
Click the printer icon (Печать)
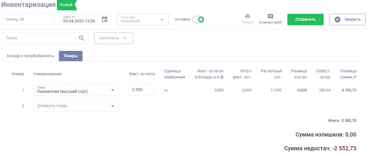[247, 17]
